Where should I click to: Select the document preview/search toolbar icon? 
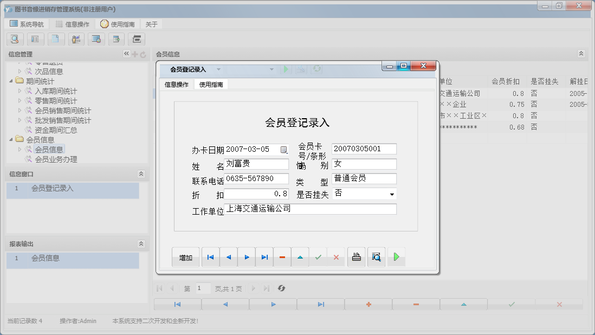[15, 39]
